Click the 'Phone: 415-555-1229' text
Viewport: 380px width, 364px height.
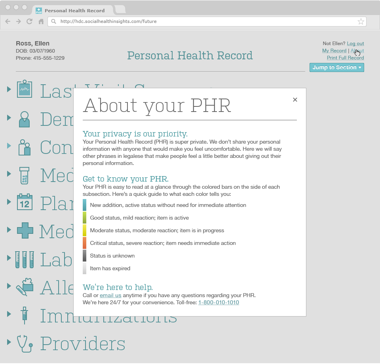coord(40,58)
